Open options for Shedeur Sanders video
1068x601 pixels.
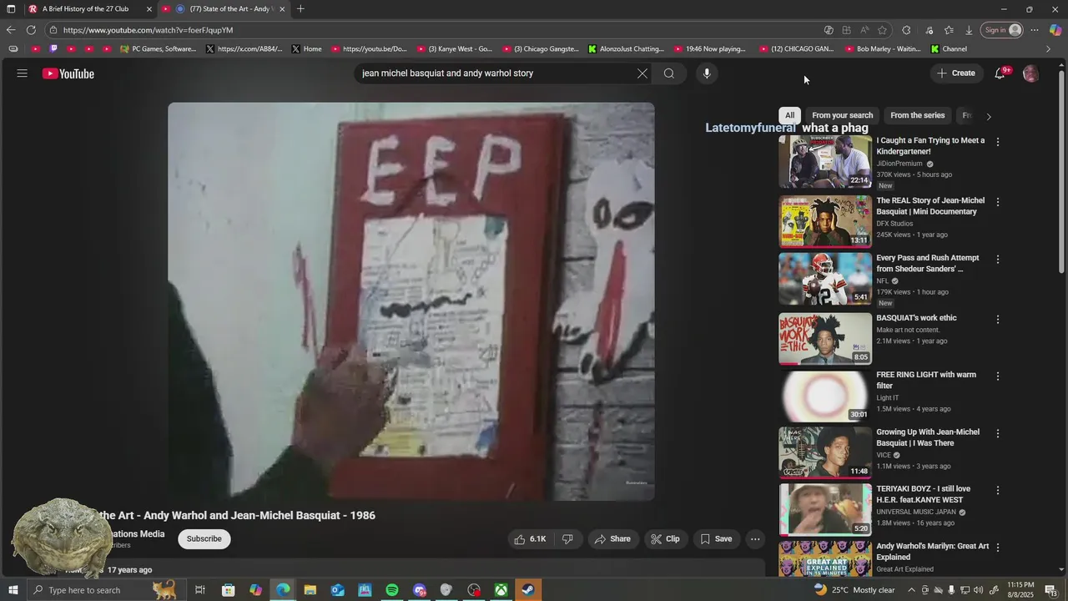click(998, 260)
